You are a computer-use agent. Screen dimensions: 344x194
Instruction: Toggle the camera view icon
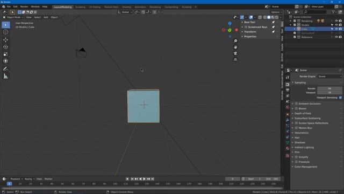(235, 53)
